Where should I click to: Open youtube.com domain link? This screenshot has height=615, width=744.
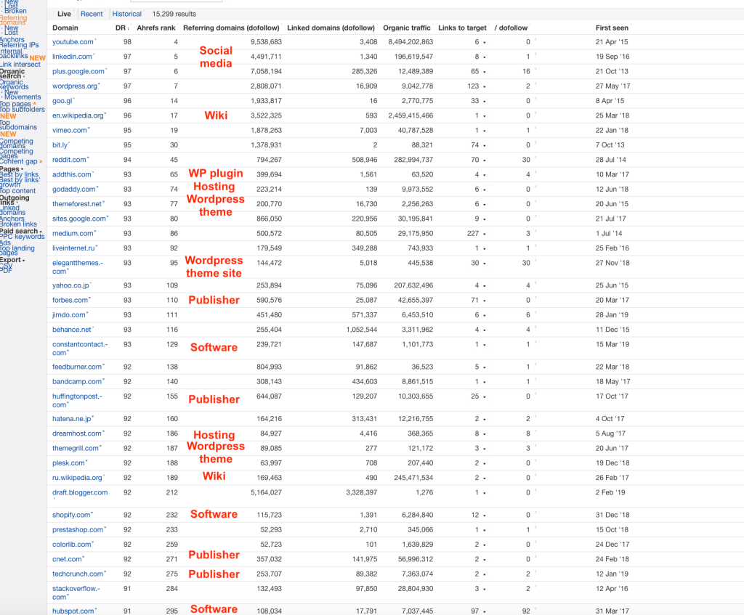(x=73, y=41)
